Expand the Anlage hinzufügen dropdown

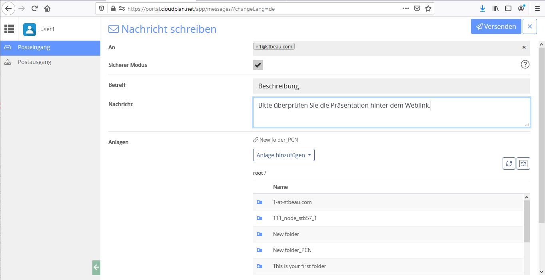point(283,155)
